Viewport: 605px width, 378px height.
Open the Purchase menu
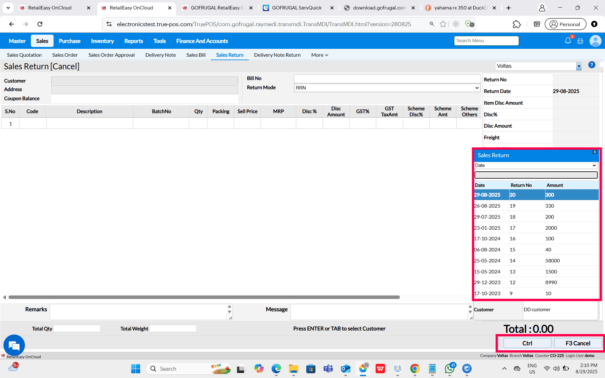[x=70, y=41]
